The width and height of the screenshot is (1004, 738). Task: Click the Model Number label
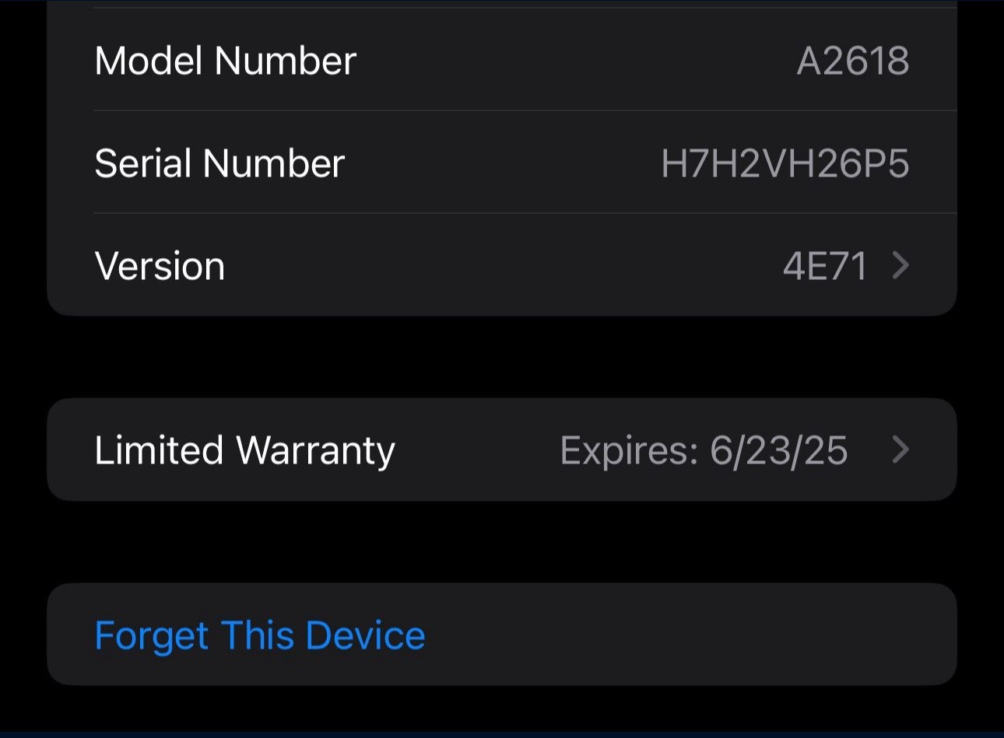point(226,61)
